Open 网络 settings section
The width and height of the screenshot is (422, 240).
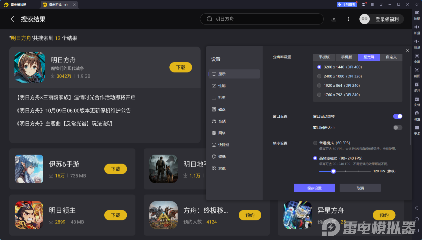tap(234, 133)
